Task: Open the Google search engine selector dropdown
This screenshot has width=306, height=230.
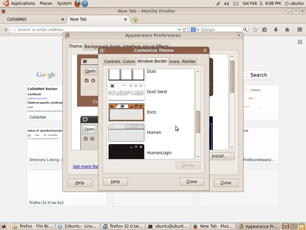Action: pos(195,30)
